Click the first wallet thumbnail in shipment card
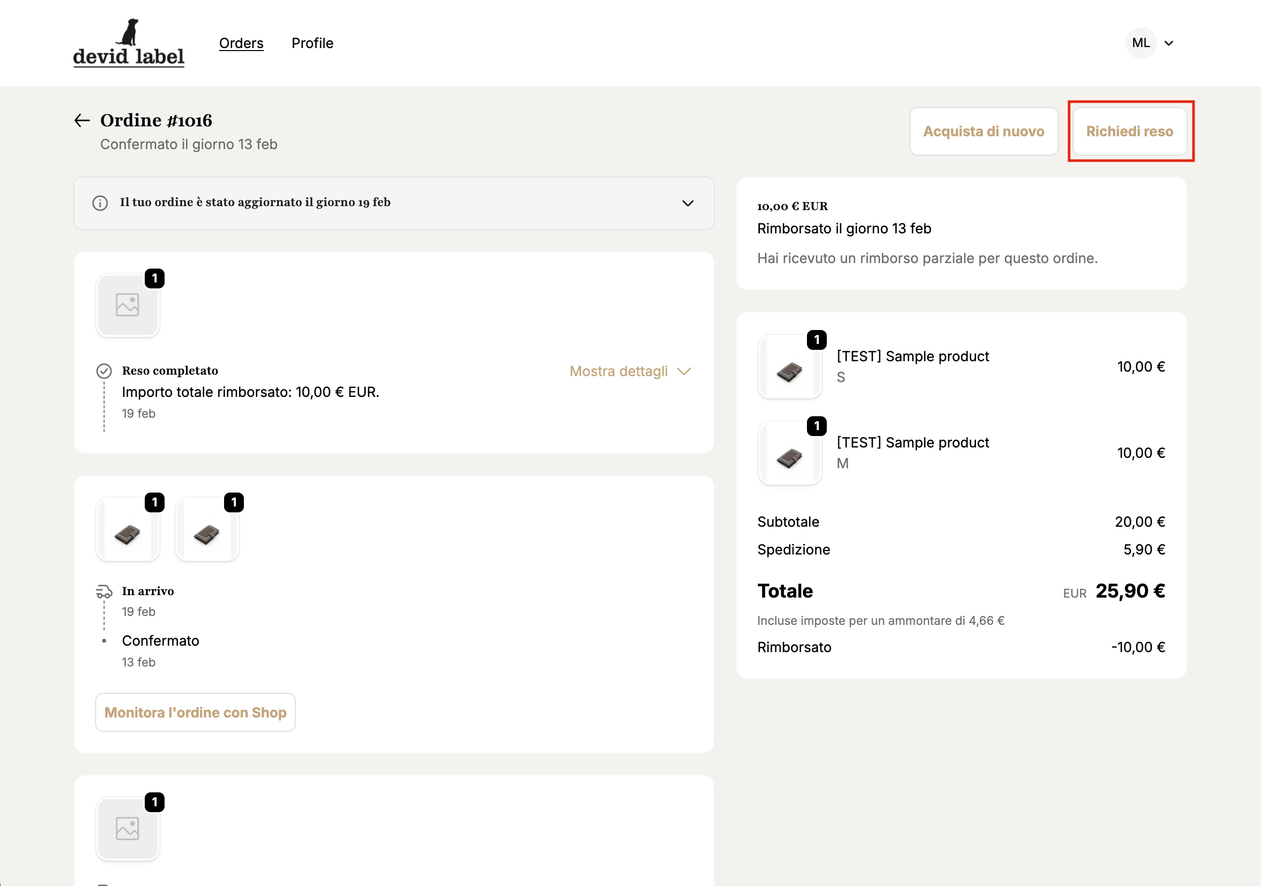This screenshot has width=1261, height=886. 127,530
